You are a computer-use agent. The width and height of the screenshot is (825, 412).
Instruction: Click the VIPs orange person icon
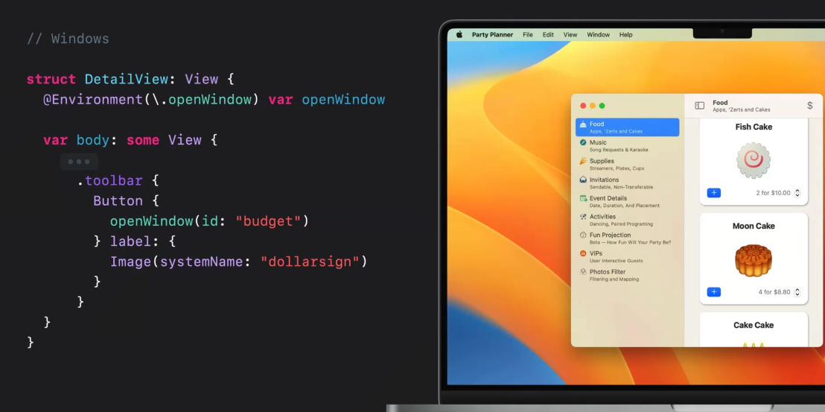coord(583,253)
